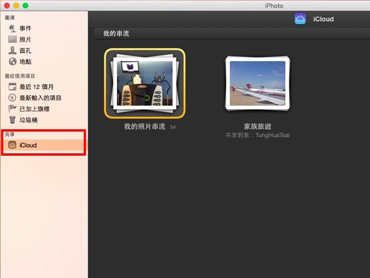Select the iCloud label under 共享
This screenshot has height=278, width=370.
coord(28,145)
